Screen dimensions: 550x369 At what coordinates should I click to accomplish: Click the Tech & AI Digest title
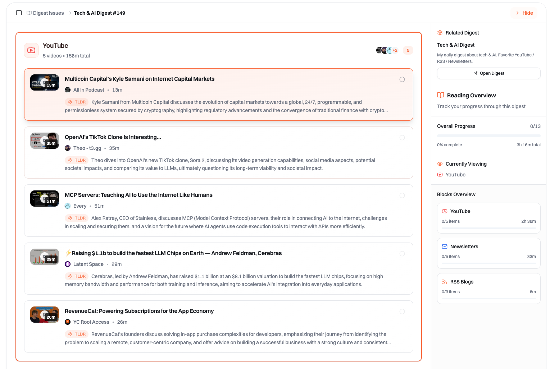(x=456, y=45)
